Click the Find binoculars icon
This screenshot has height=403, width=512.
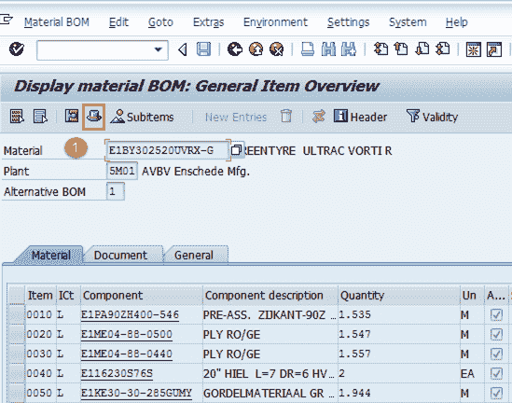[x=328, y=49]
